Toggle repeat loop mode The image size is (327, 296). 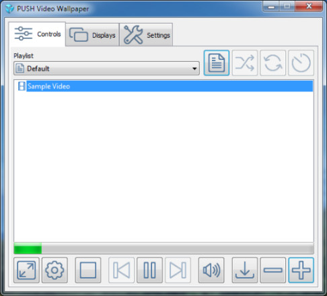[272, 63]
